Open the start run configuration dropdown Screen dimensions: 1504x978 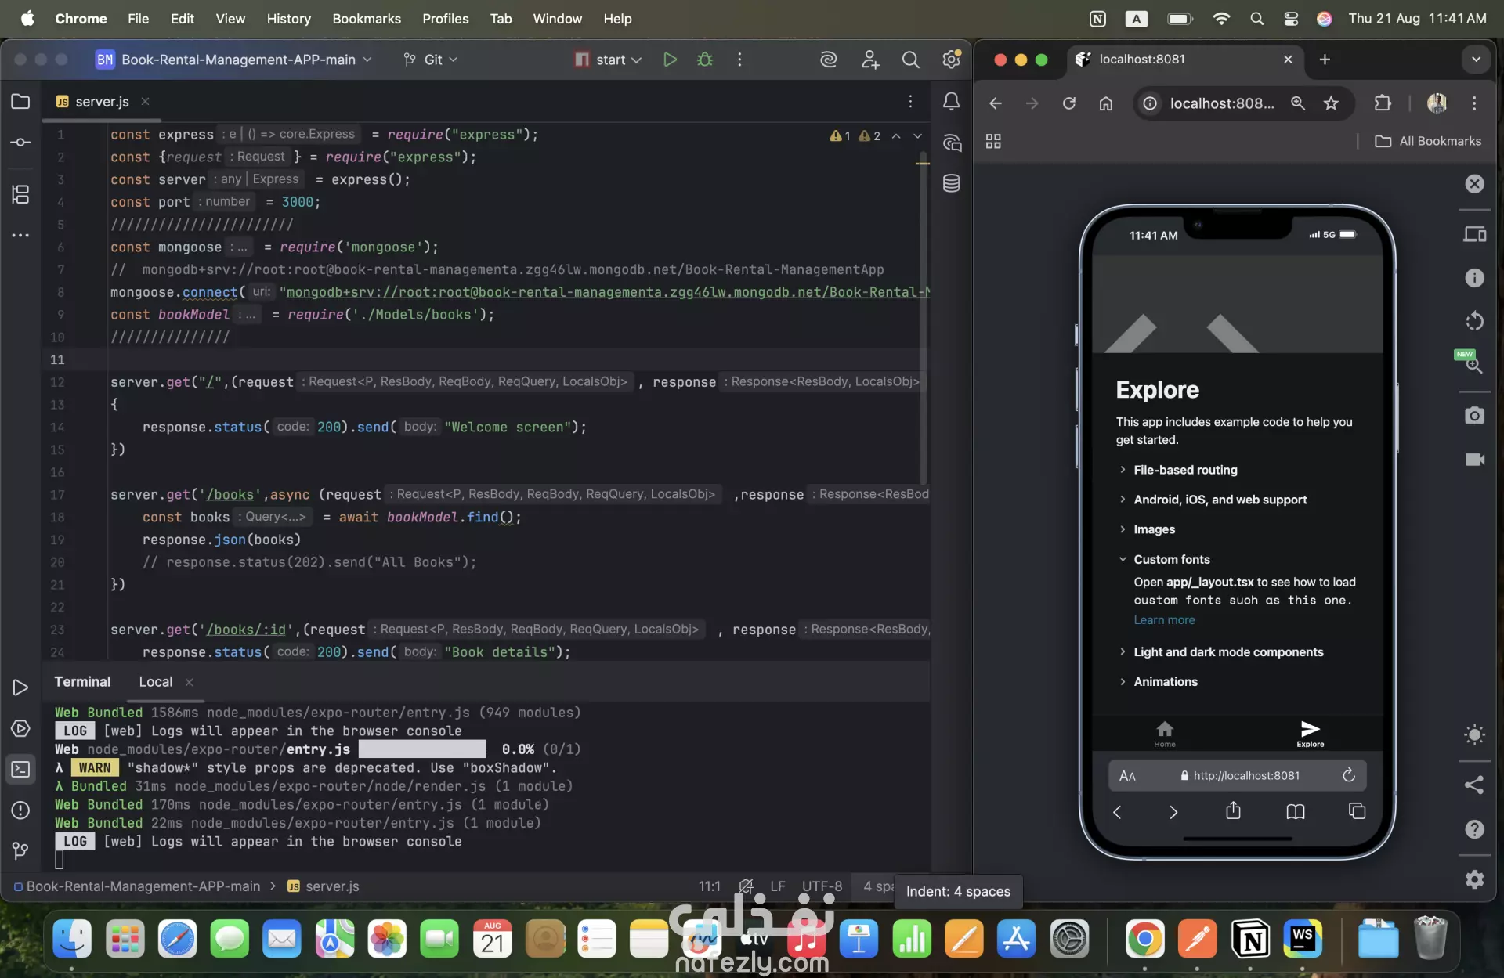(x=609, y=60)
